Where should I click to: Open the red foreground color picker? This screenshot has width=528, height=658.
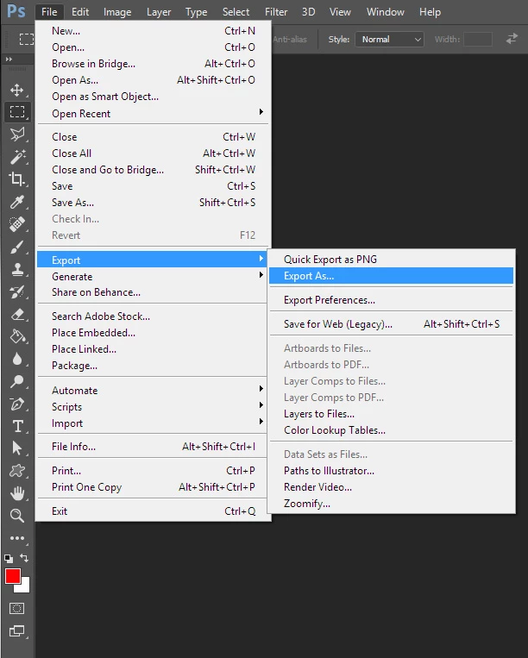(x=13, y=576)
